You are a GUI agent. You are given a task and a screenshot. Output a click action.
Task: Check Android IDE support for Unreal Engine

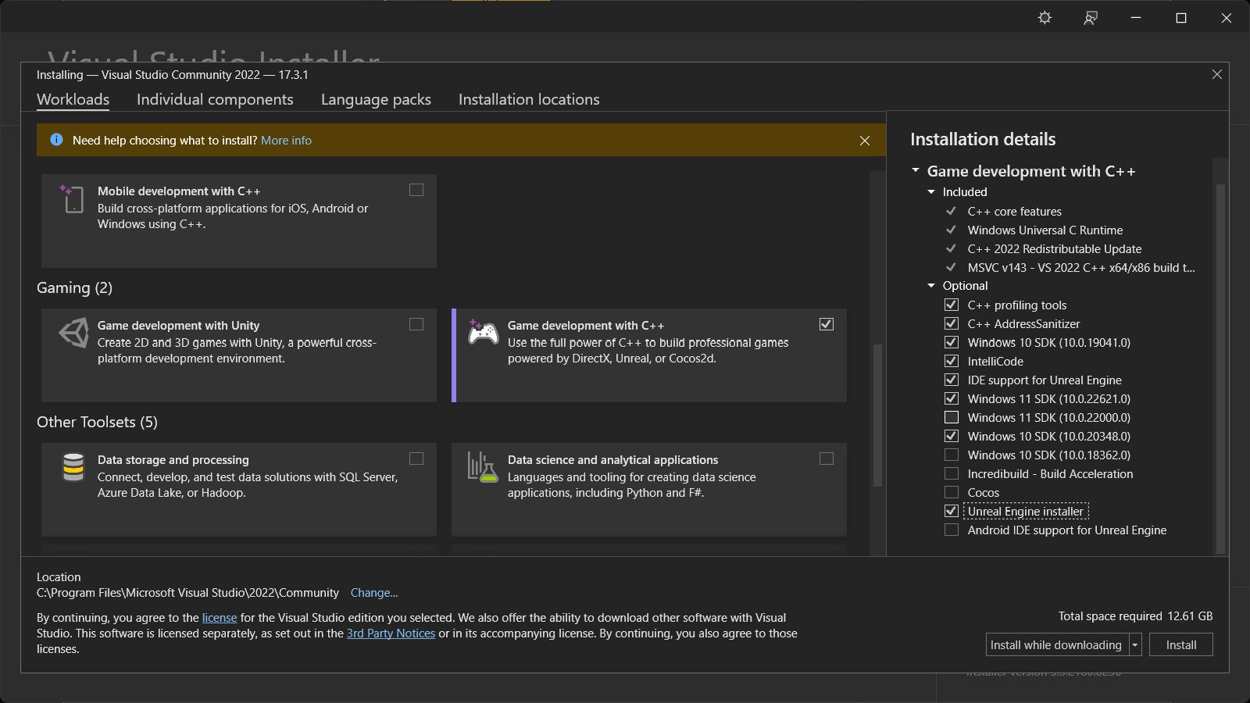pos(952,530)
